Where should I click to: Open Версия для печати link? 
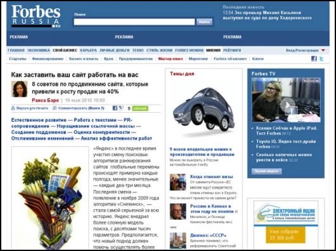click(x=32, y=108)
